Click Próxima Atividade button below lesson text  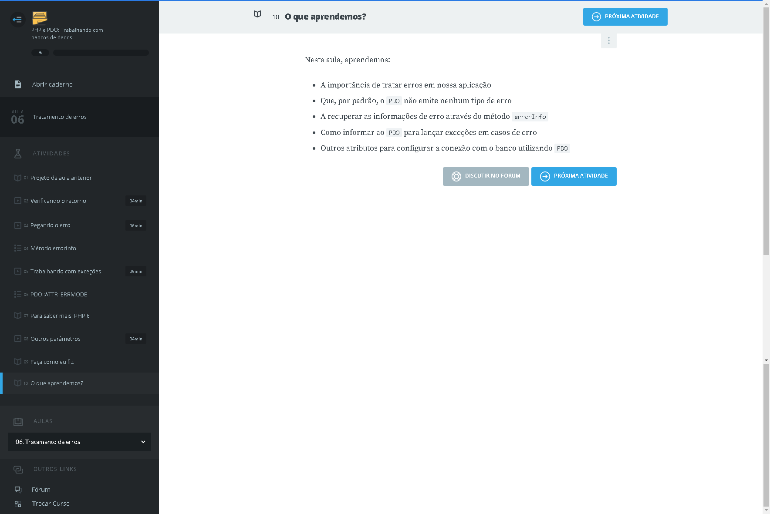pyautogui.click(x=574, y=176)
